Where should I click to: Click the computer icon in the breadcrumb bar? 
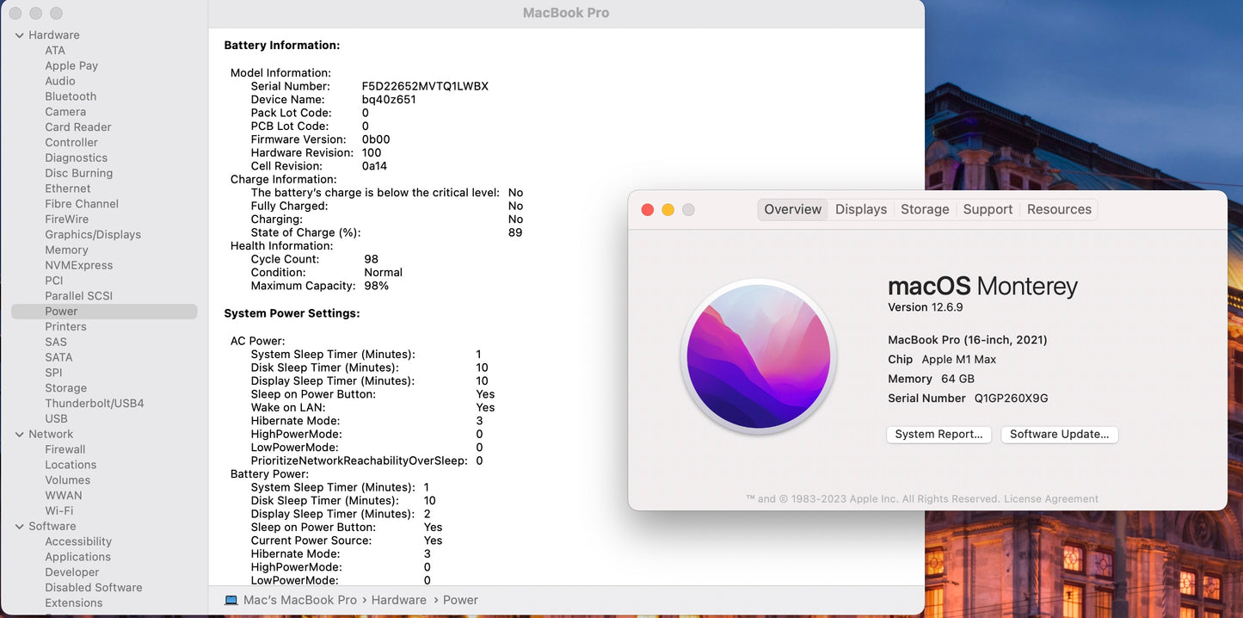point(231,599)
